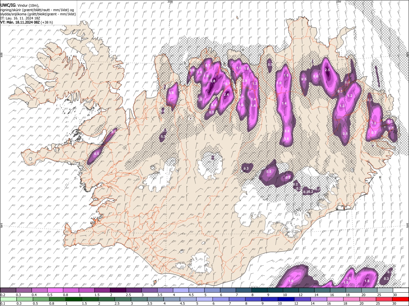Select the lavender 3.5 swatch in upper legend row

click(x=165, y=290)
